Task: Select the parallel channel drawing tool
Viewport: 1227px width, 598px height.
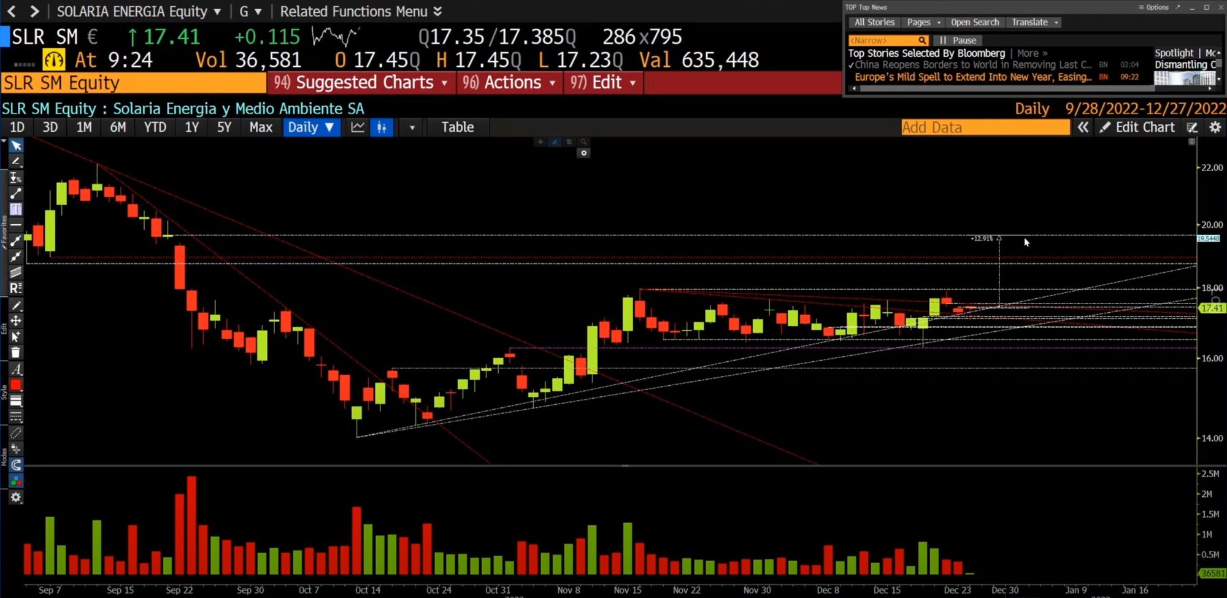Action: pyautogui.click(x=16, y=272)
